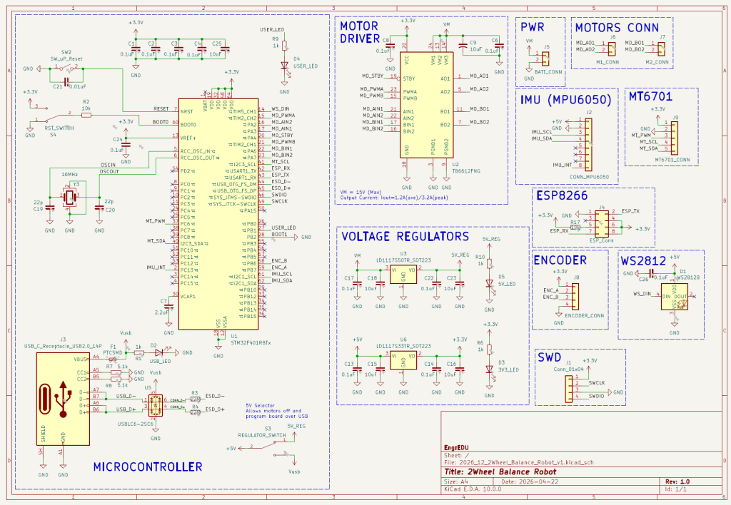
Task: Select capacitor C19 22p beside crystal
Action: coord(50,208)
